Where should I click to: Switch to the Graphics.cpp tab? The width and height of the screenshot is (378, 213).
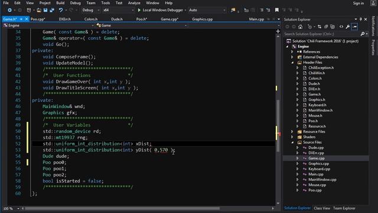[202, 19]
